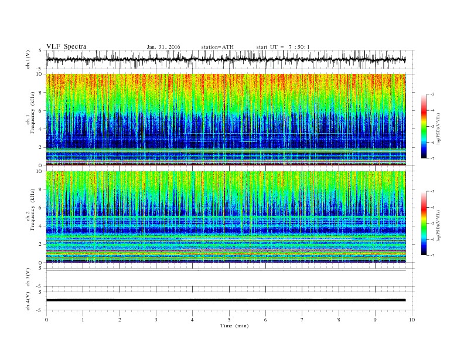Image resolution: width=464 pixels, height=359 pixels.
Task: Click the "ch.1(V)" waveform axis label
Action: click(28, 59)
